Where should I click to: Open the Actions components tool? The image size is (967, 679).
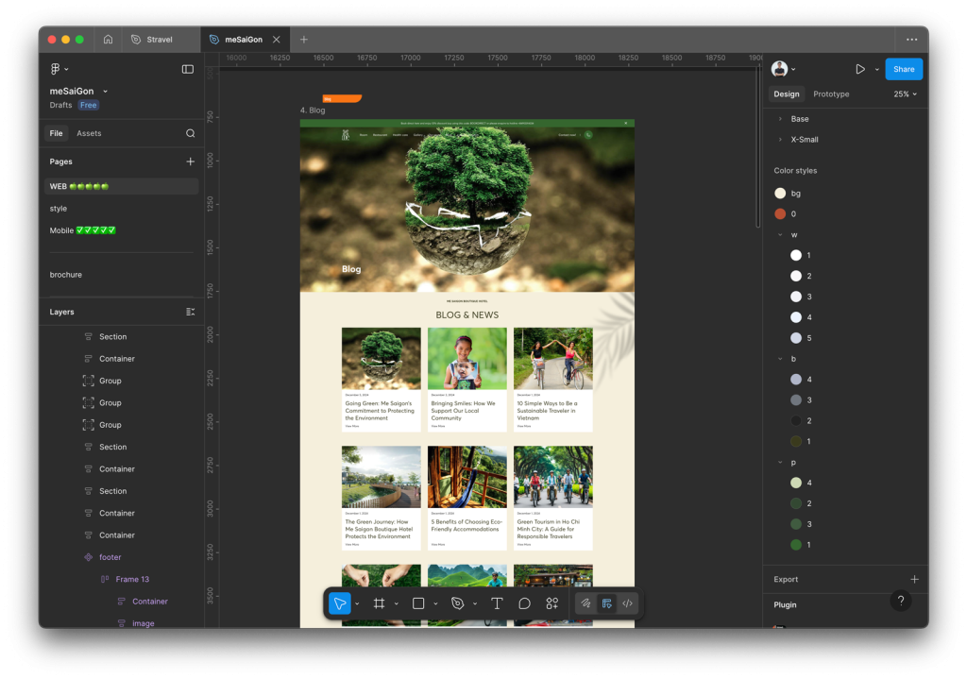(552, 603)
